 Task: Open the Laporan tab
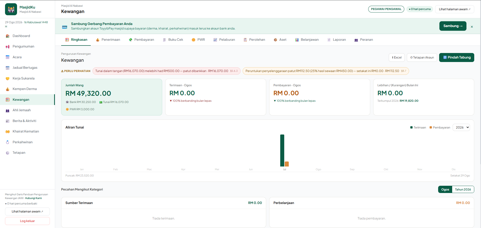pos(337,40)
